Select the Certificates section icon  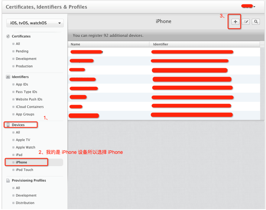(x=8, y=36)
